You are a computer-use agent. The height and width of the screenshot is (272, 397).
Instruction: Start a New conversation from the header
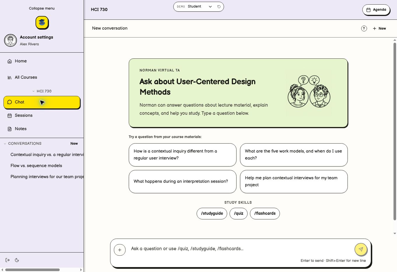(x=379, y=28)
